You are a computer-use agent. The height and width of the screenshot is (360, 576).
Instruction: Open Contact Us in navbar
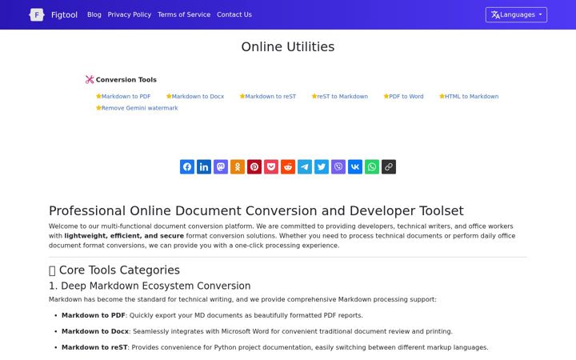pyautogui.click(x=234, y=14)
